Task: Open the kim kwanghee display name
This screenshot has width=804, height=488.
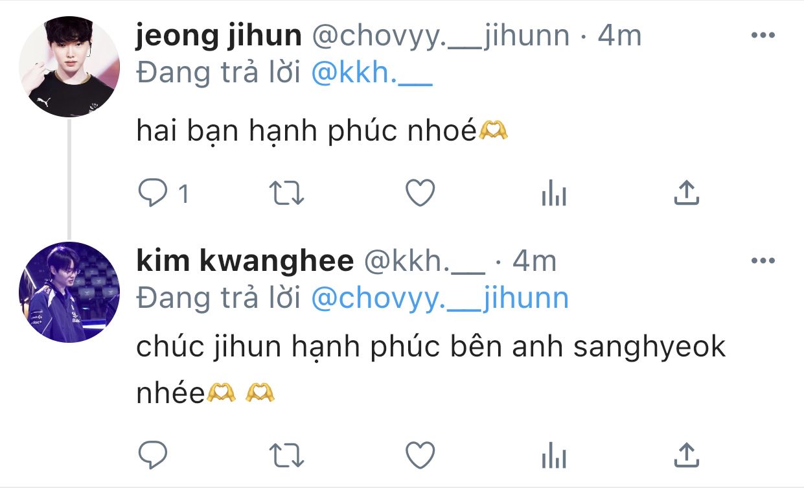Action: (x=245, y=261)
